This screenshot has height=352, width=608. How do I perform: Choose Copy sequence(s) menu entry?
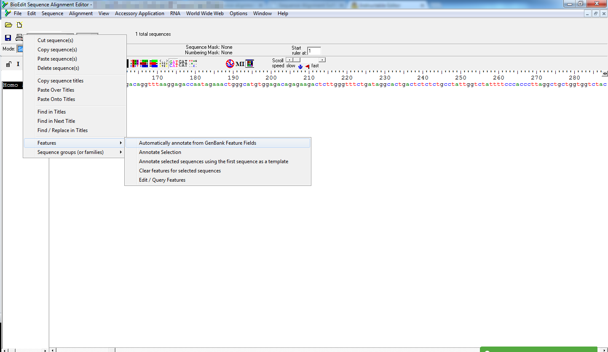pos(75,50)
